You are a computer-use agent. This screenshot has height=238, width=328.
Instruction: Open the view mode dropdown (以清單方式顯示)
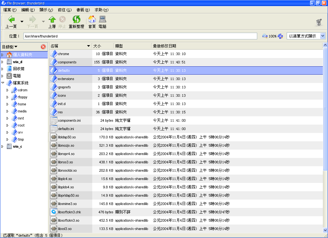pyautogui.click(x=306, y=36)
